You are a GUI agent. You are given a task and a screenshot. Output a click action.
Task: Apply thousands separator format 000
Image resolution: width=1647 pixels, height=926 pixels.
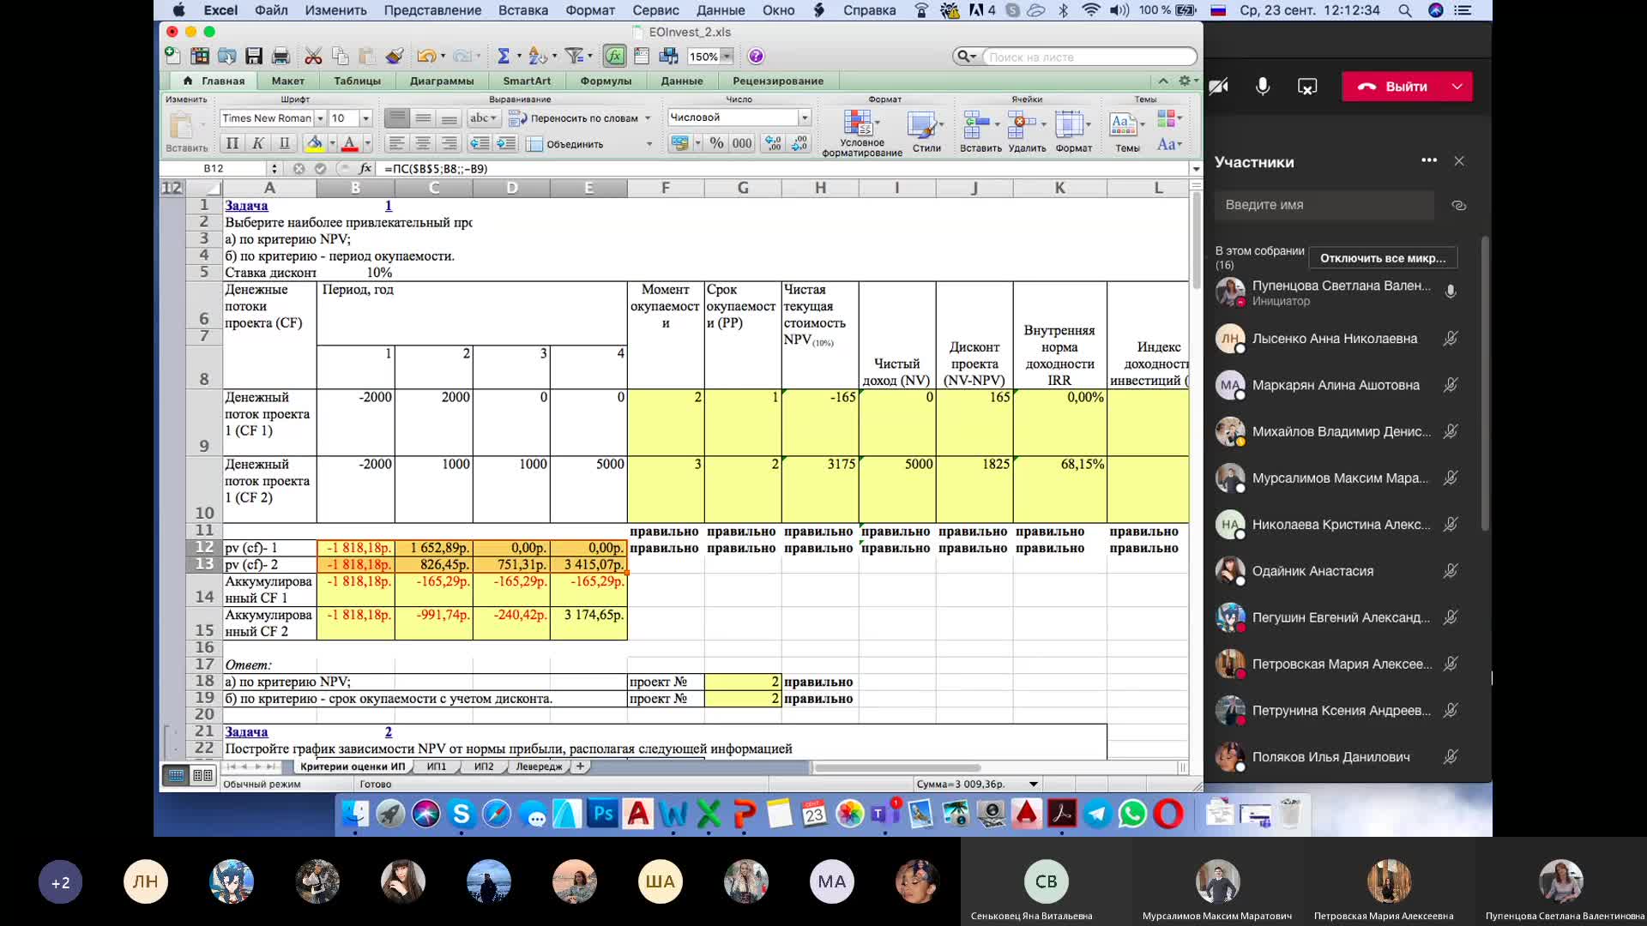(x=742, y=144)
